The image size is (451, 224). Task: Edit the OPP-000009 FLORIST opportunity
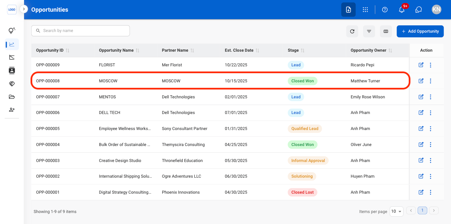[x=421, y=65]
